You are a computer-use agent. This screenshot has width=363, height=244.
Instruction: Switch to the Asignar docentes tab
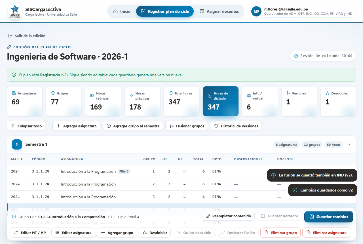tap(219, 11)
